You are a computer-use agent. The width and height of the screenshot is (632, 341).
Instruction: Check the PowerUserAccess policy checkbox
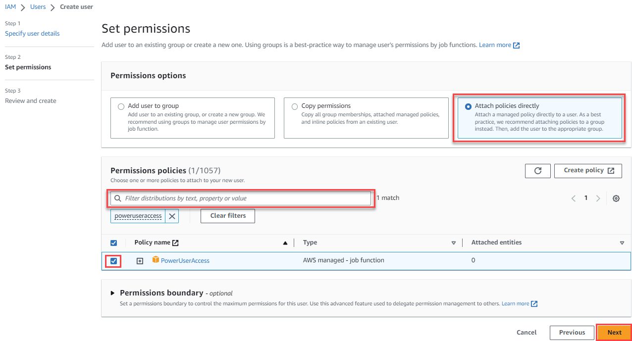click(x=113, y=260)
